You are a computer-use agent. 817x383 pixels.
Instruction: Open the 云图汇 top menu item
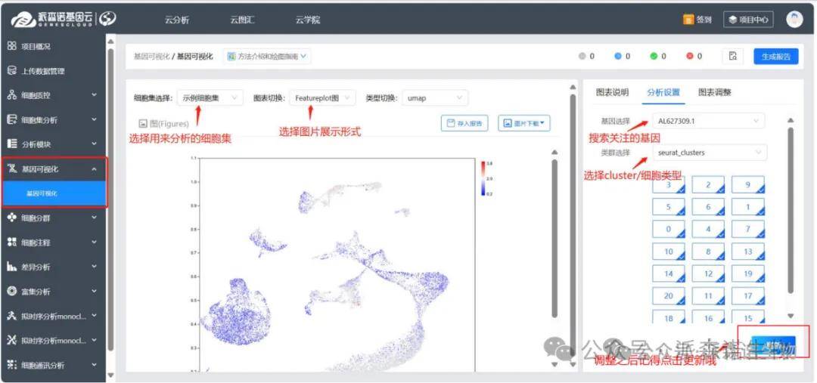point(241,20)
